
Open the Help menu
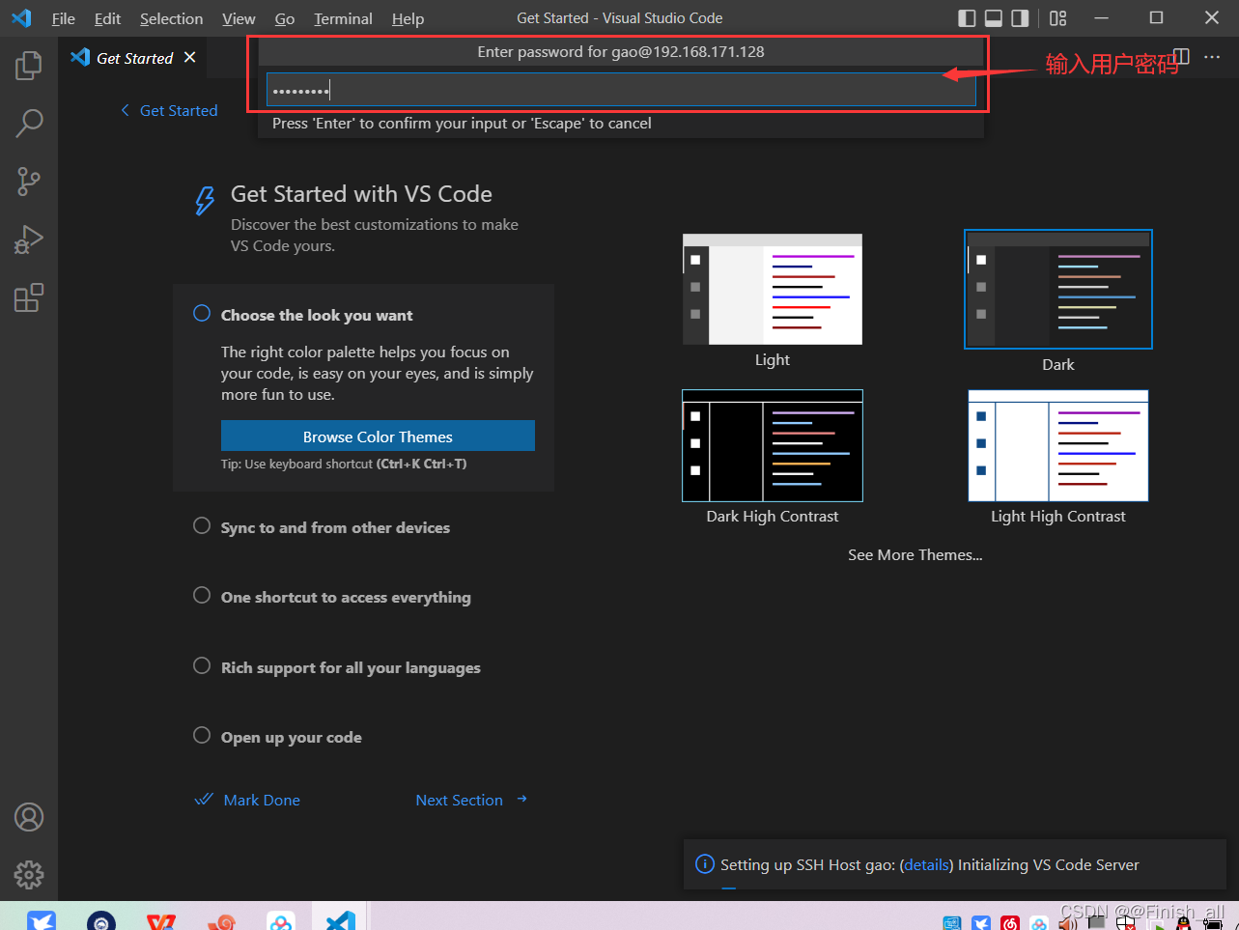[408, 18]
